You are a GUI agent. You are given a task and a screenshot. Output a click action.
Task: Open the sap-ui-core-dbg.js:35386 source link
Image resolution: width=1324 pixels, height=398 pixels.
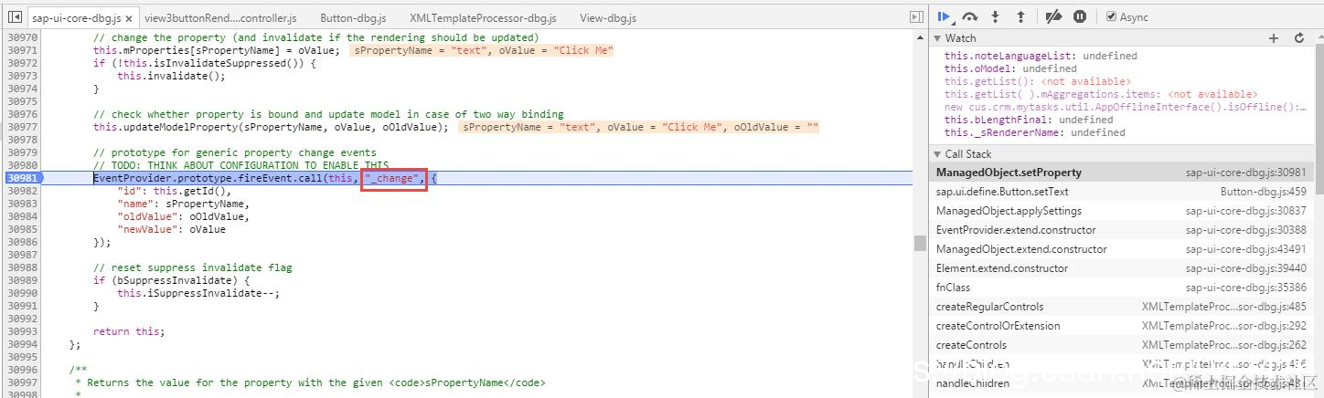(1246, 288)
